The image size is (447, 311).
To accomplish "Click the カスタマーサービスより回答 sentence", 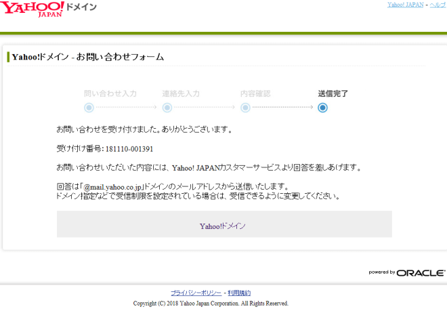I will point(209,167).
